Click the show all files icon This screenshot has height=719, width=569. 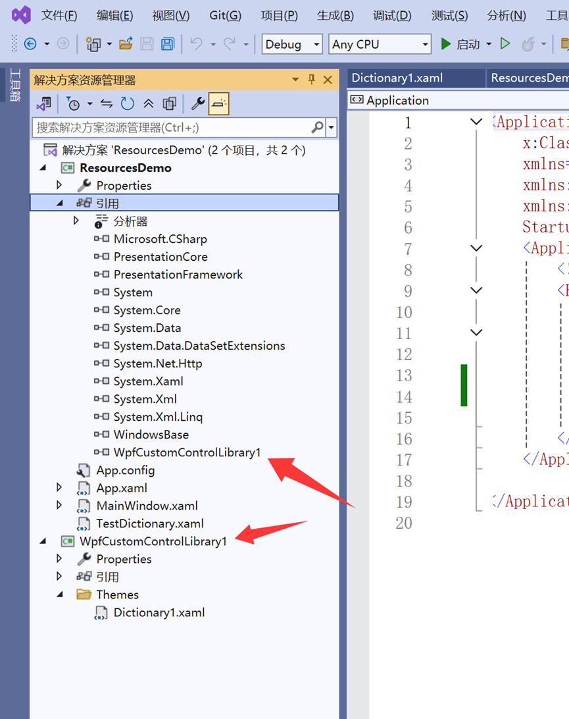point(170,104)
